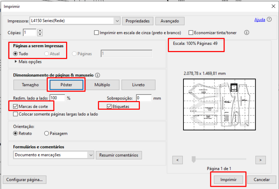Click the poster preview thumbnail

coord(219,105)
